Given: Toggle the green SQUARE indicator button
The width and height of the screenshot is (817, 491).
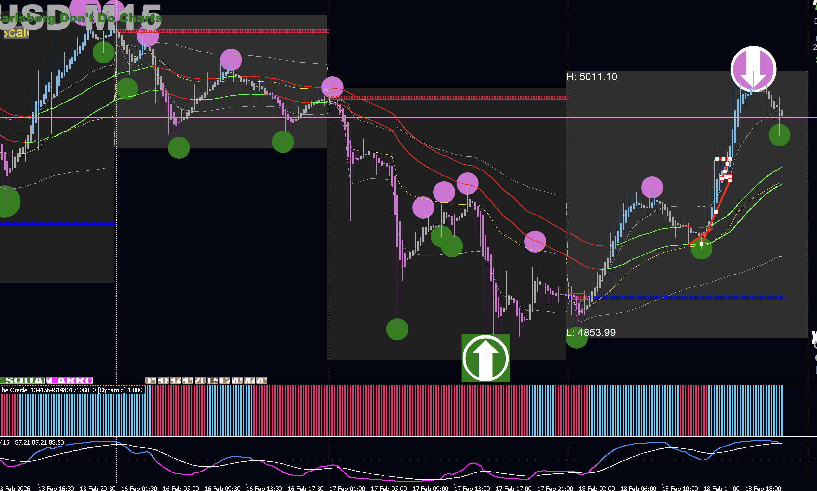Looking at the screenshot, I should (22, 381).
